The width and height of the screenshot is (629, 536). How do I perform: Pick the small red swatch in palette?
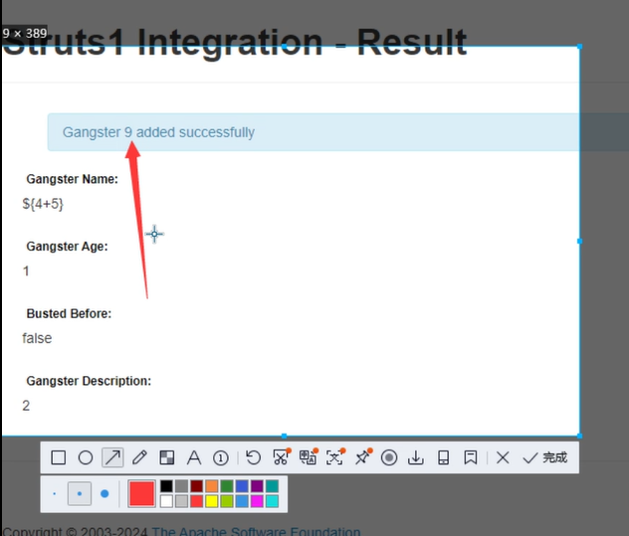(197, 501)
